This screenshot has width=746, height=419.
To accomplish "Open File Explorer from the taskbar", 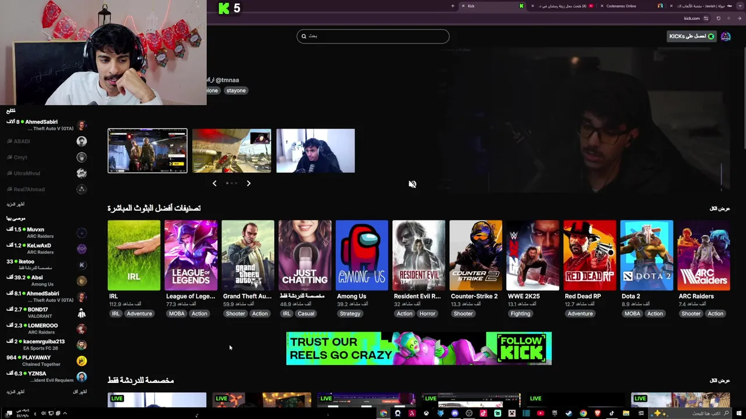I will [x=626, y=413].
